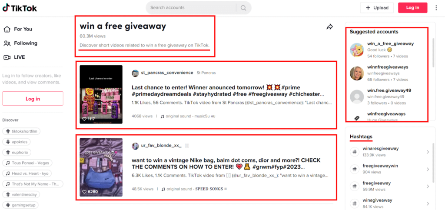The image size is (445, 210).
Task: Click the magnifying glass search icon
Action: click(243, 8)
